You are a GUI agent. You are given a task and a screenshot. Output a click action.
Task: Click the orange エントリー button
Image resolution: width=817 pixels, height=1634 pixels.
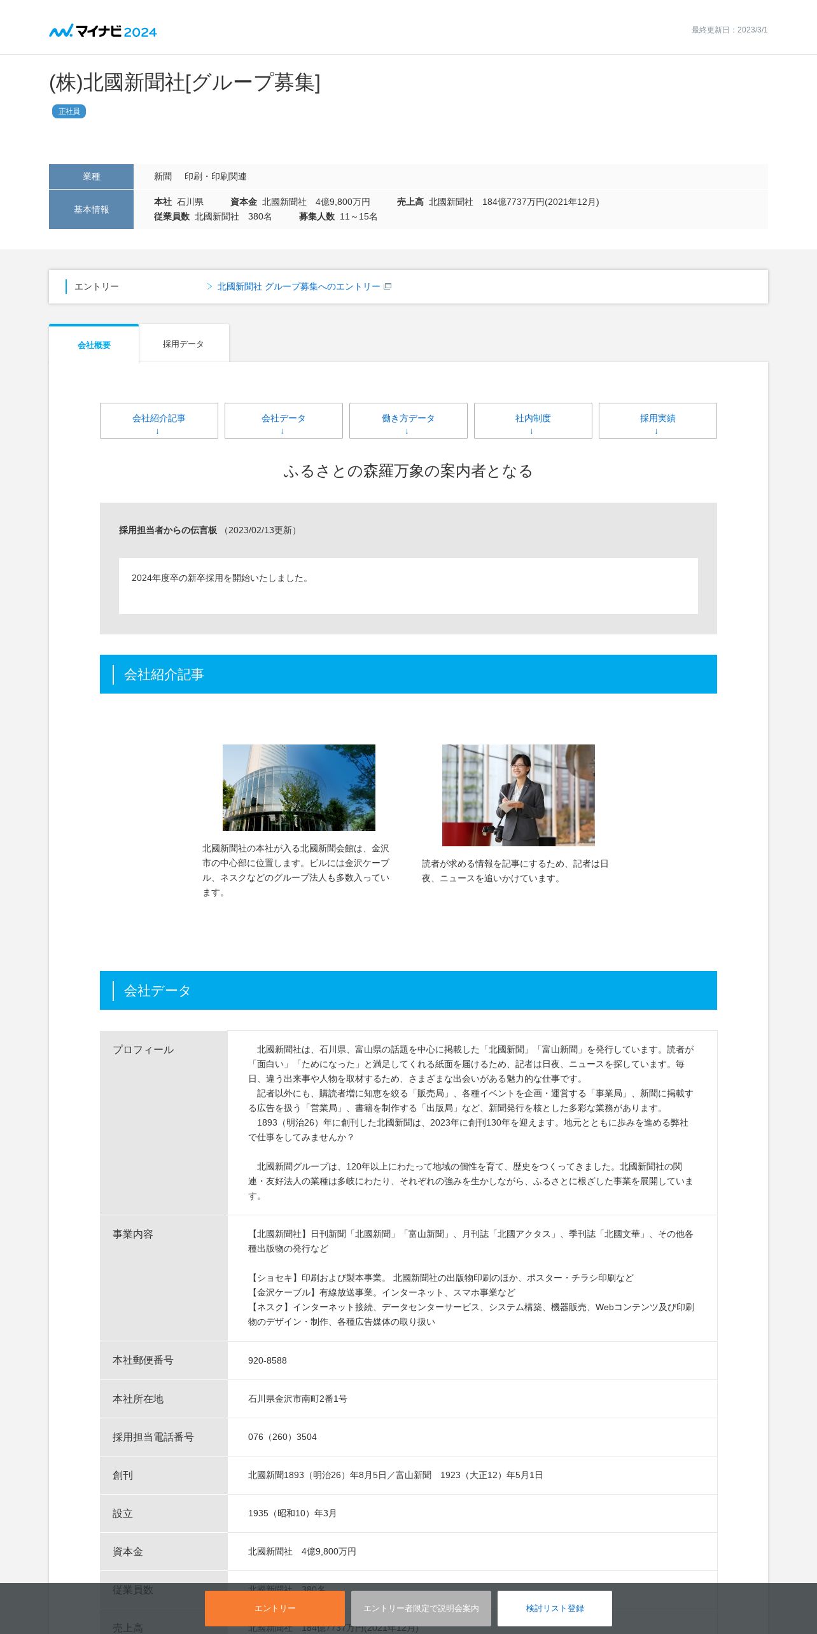[x=275, y=1609]
